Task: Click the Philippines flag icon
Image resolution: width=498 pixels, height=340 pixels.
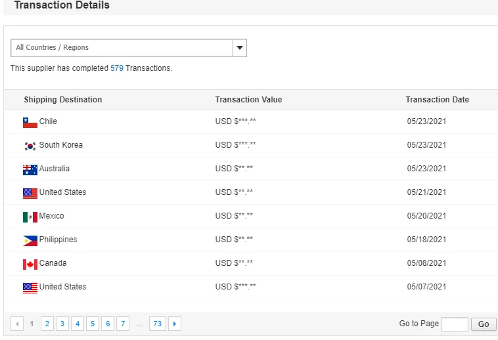Action: 30,240
